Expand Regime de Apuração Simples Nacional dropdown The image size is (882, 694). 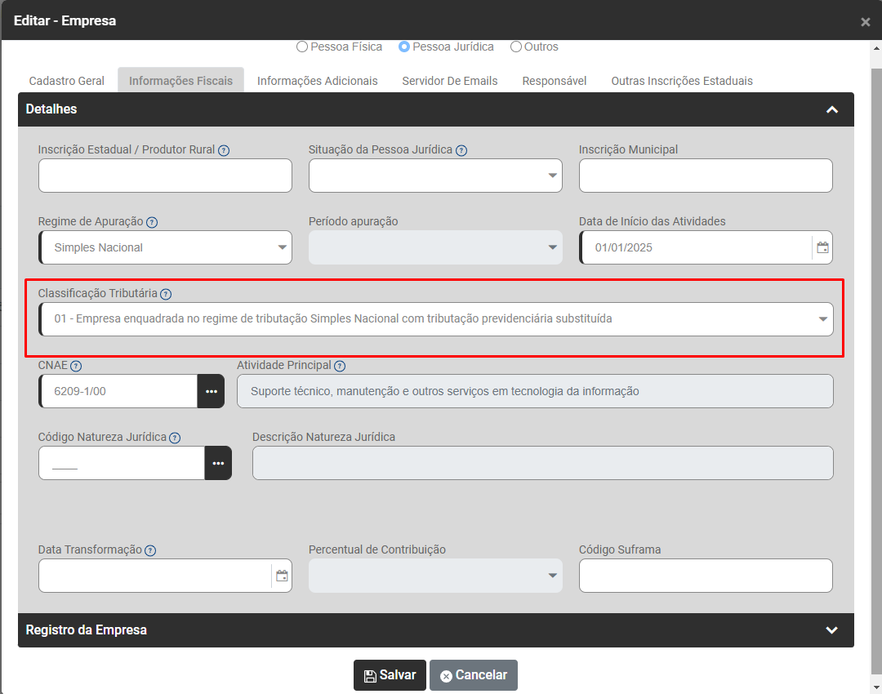[x=165, y=247]
